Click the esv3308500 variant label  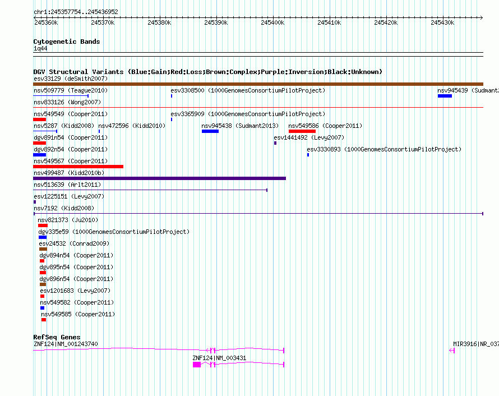click(248, 90)
